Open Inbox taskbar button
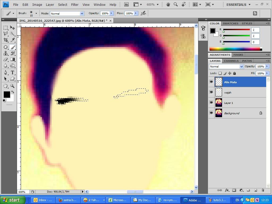272x204 pixels. pos(43,200)
